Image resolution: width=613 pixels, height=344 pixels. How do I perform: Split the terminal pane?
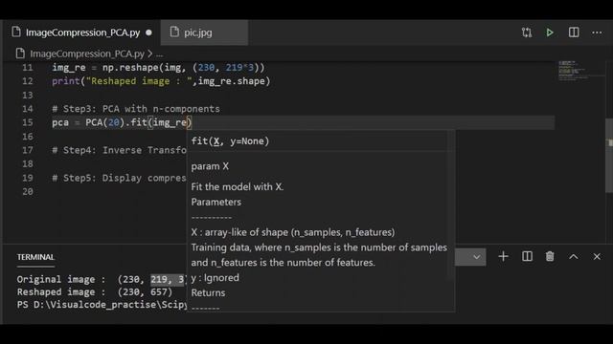point(527,257)
